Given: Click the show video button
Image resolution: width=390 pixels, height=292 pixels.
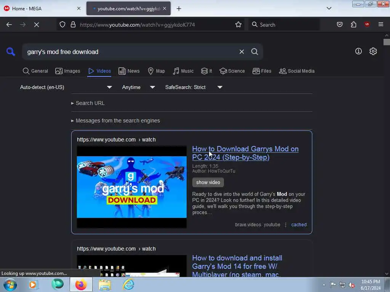Looking at the screenshot, I should (208, 182).
